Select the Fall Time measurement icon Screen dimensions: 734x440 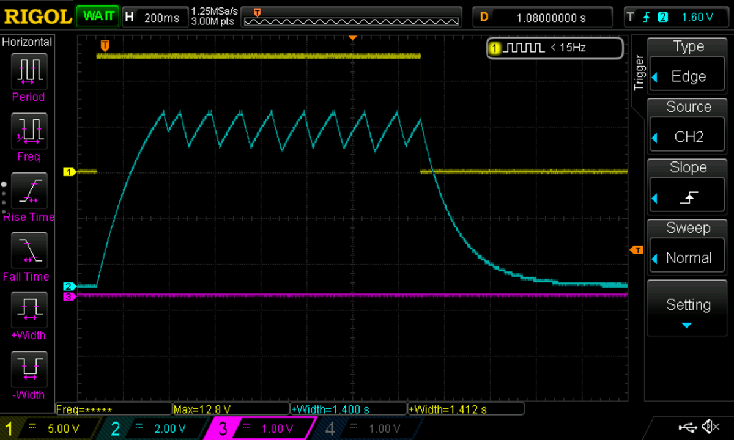click(28, 251)
